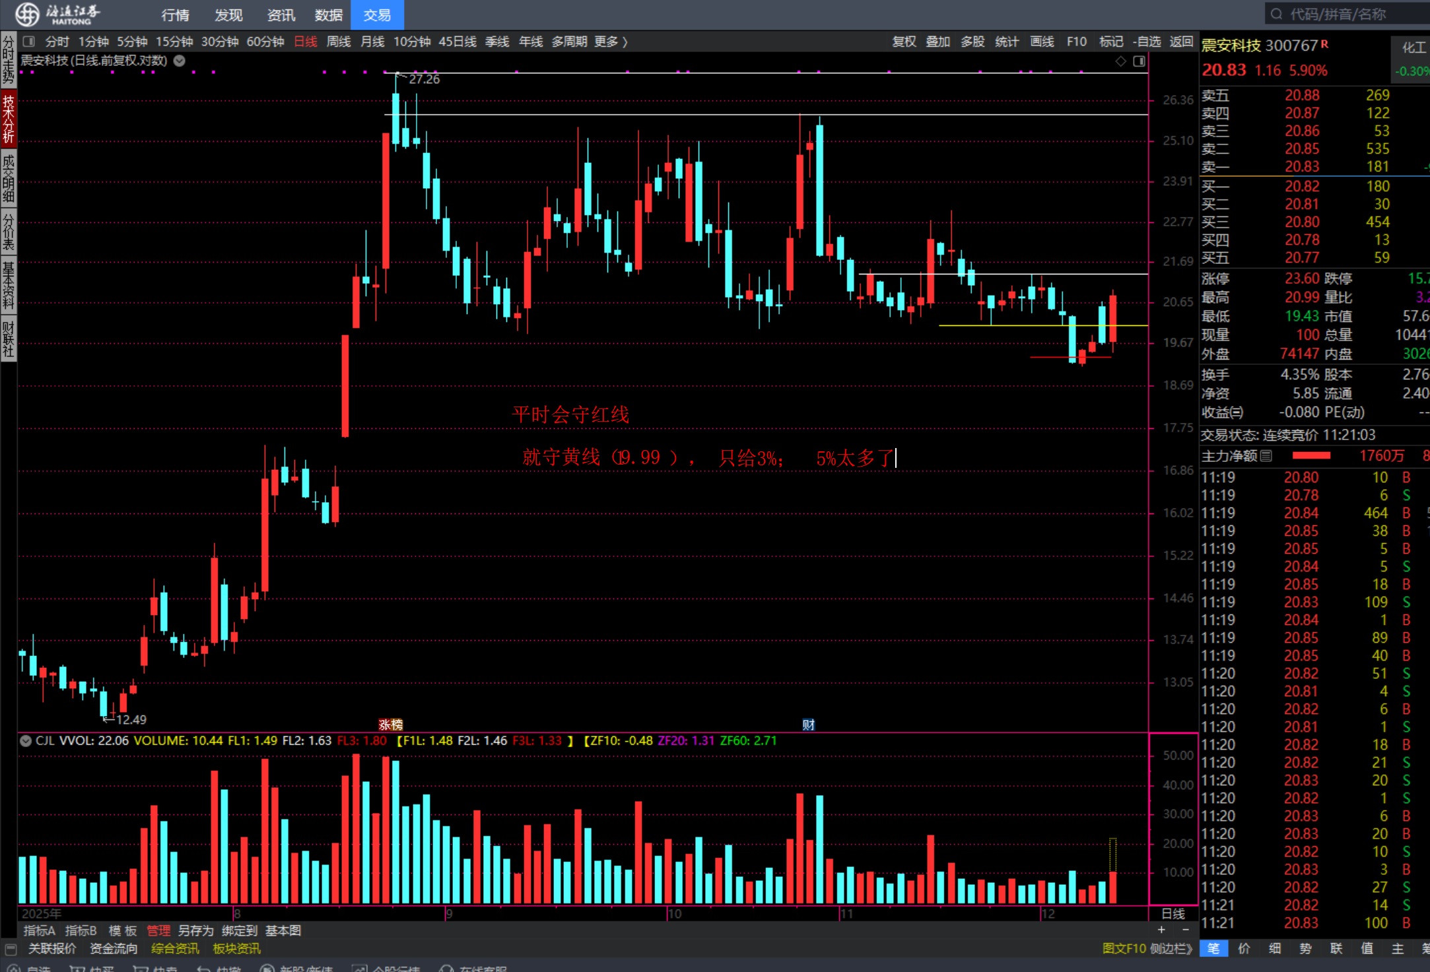The image size is (1430, 972).
Task: Click the Haitong Securities logo icon
Action: coord(28,14)
